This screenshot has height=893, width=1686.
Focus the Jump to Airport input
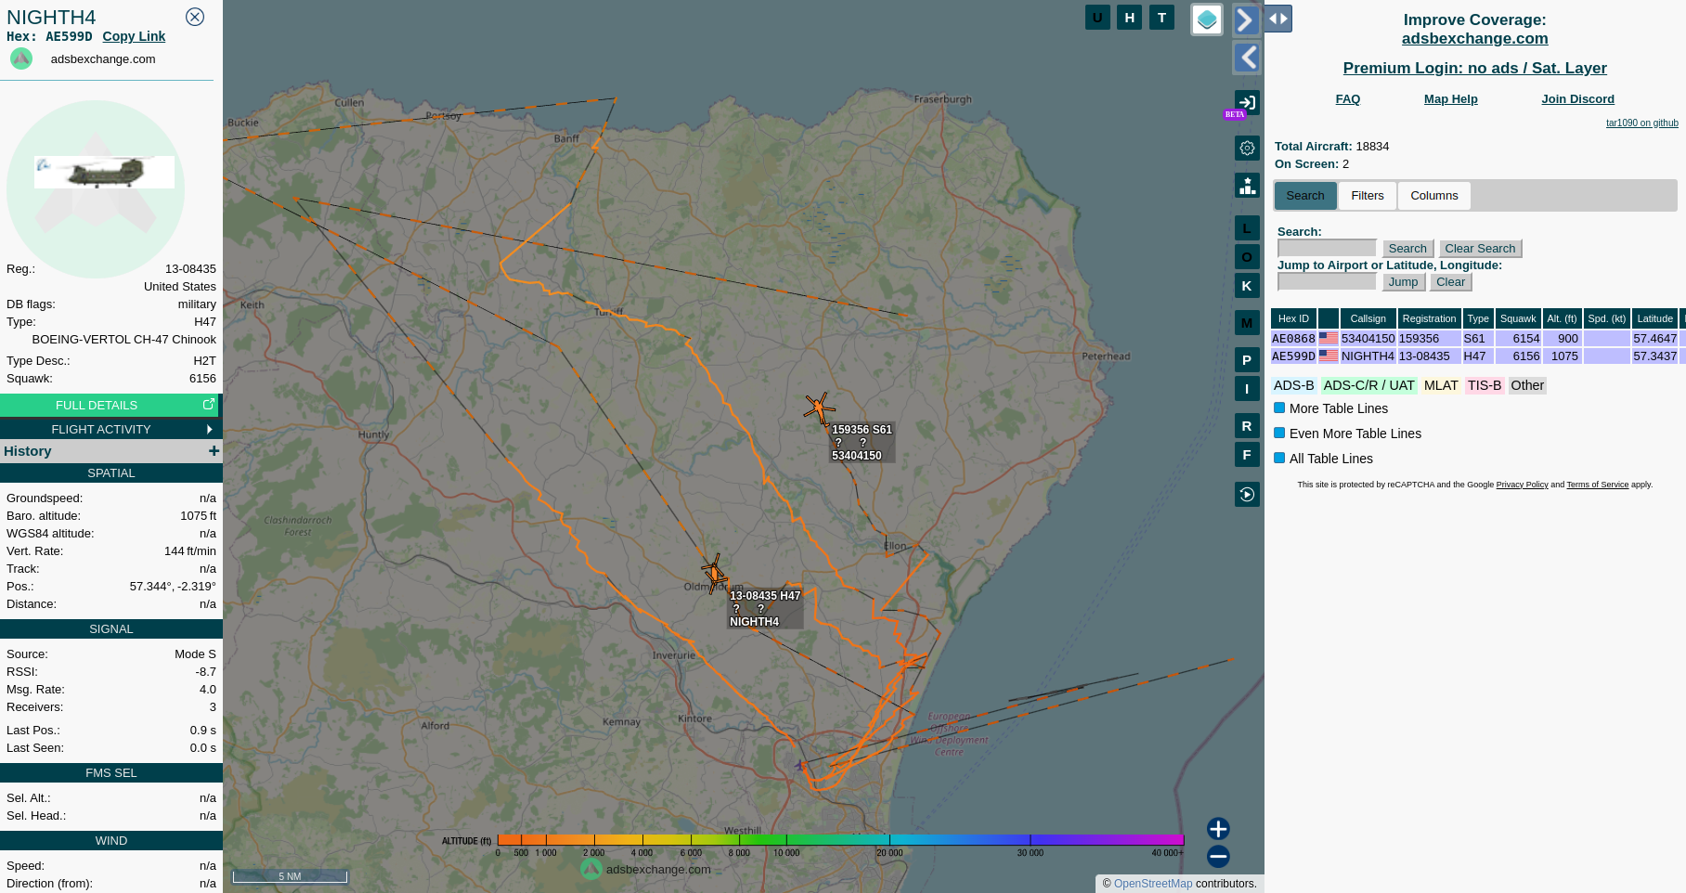[1327, 281]
